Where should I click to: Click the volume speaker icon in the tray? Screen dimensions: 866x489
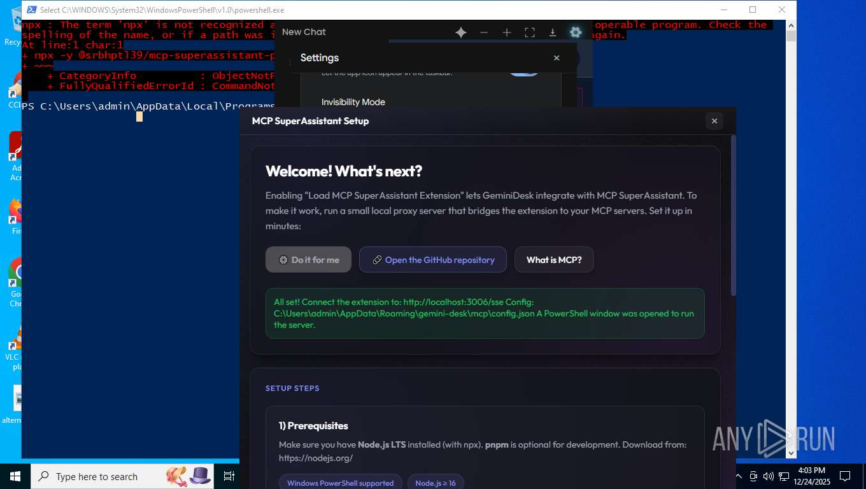pos(768,476)
